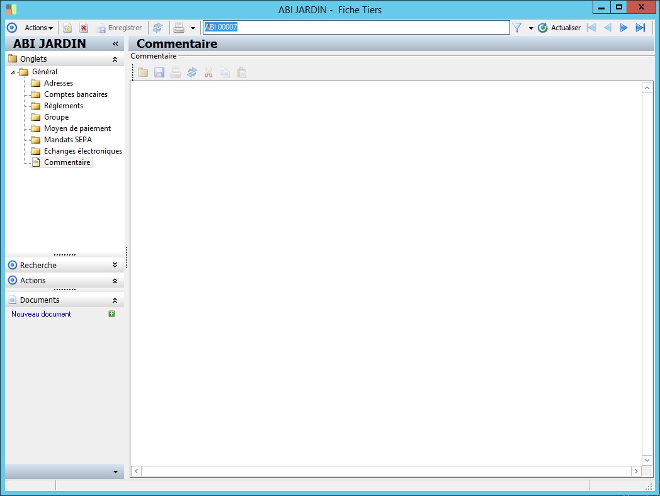Screen dimensions: 660x496
Task: Click the paste clipboard icon
Action: pyautogui.click(x=241, y=73)
